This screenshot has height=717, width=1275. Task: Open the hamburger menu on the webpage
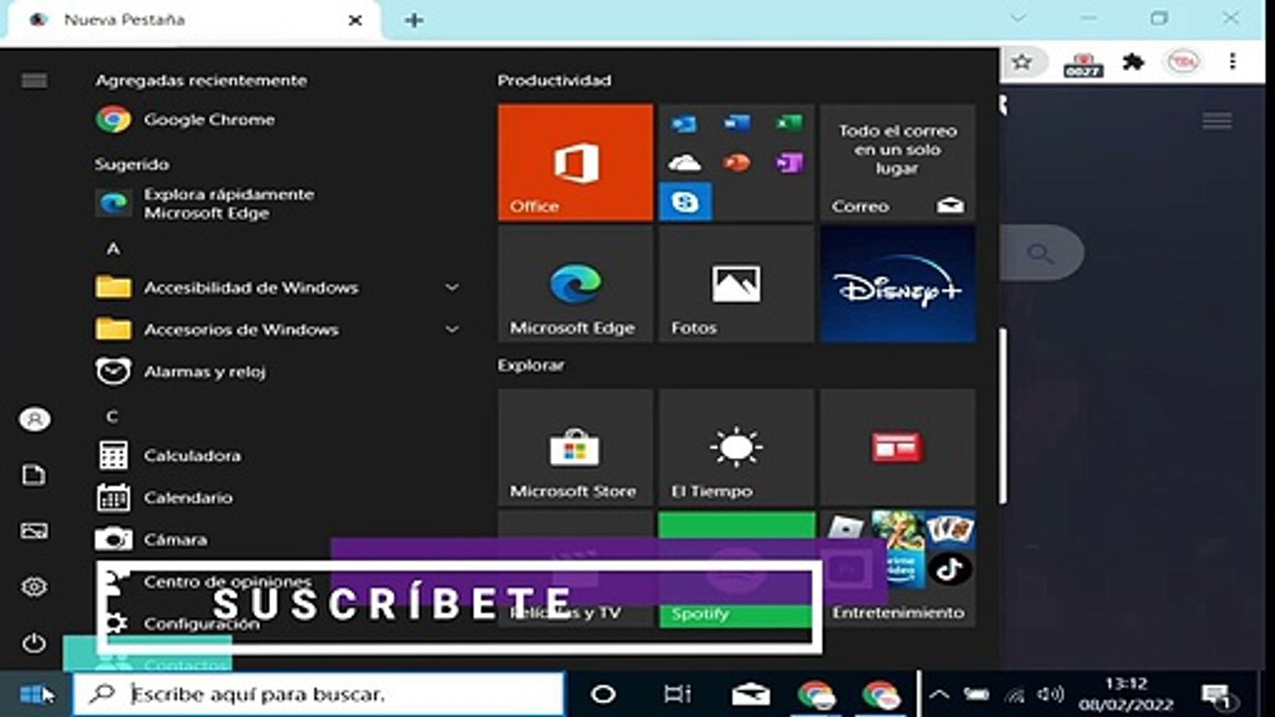click(1216, 120)
